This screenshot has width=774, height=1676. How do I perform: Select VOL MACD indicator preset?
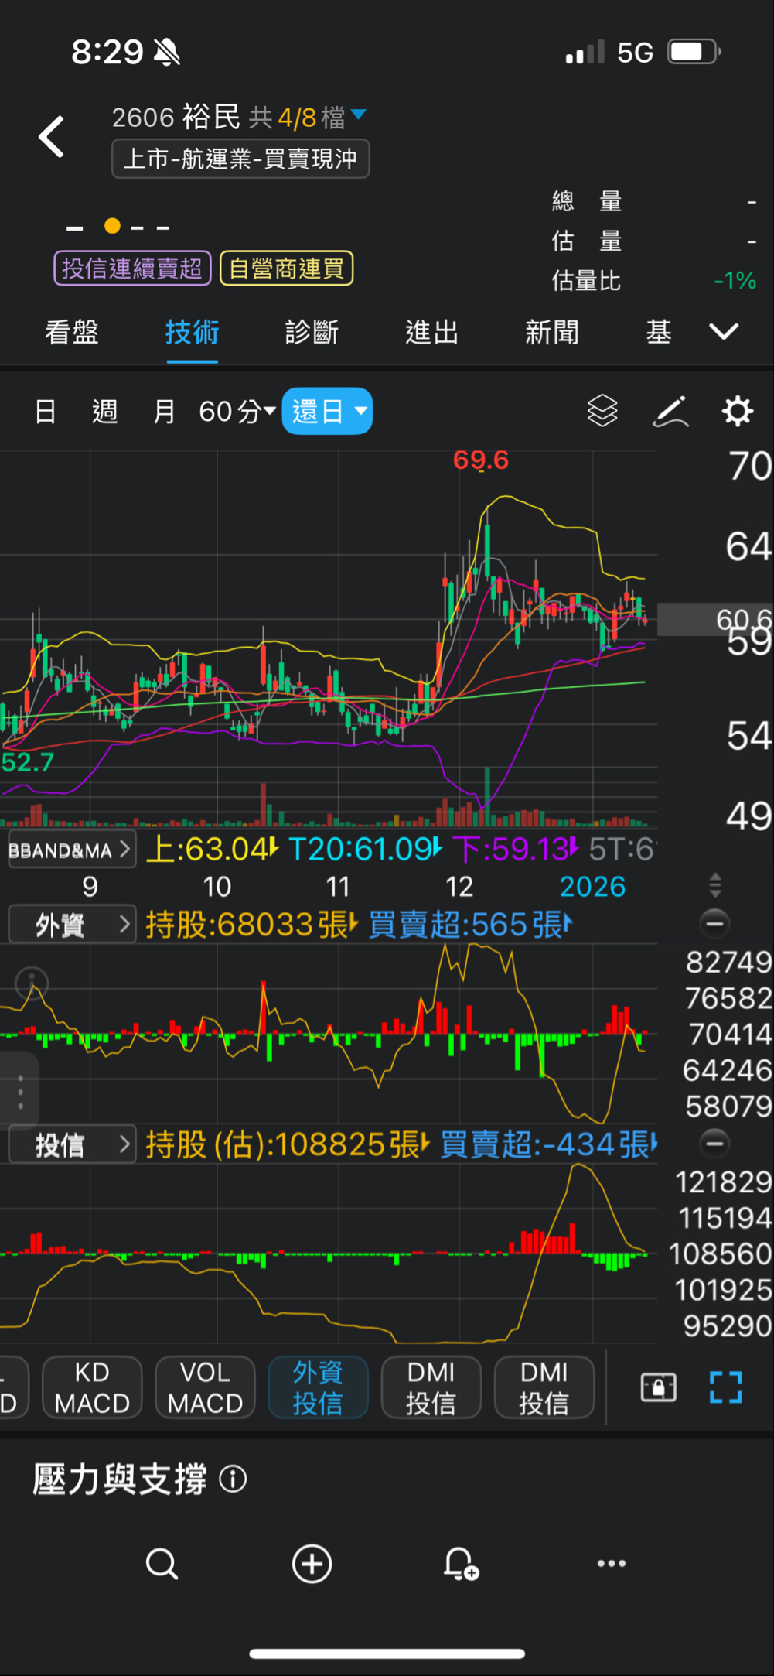205,1387
